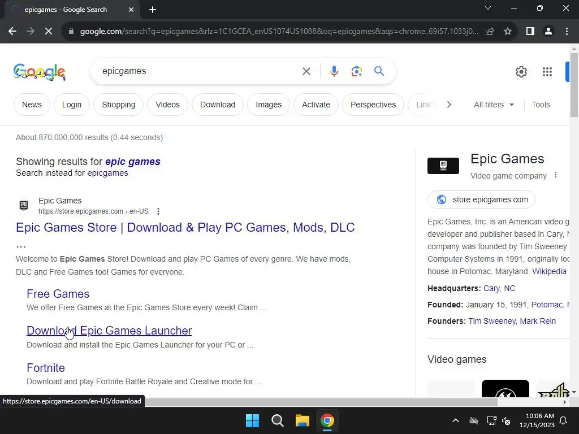Click the site lock icon in address bar
The width and height of the screenshot is (579, 434).
(71, 32)
